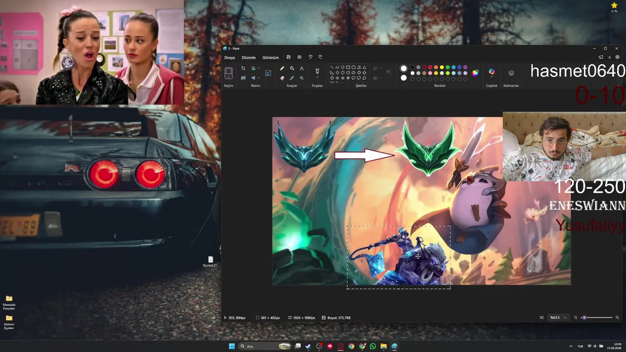This screenshot has height=352, width=626.
Task: Select the secondary color 2 circle
Action: click(x=403, y=78)
